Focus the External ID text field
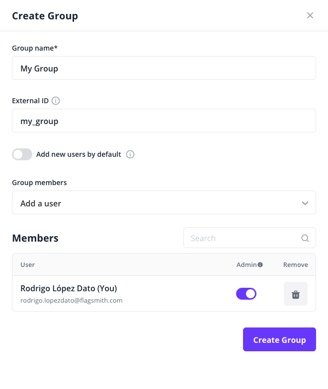328x389 pixels. click(164, 121)
